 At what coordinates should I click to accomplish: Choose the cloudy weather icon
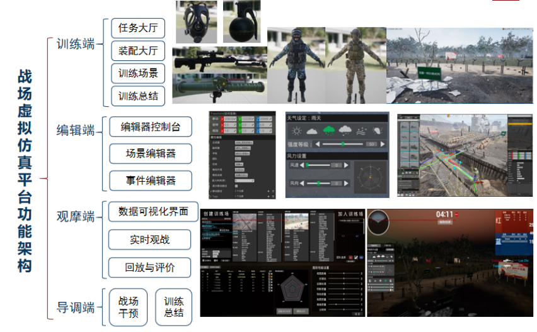click(312, 131)
